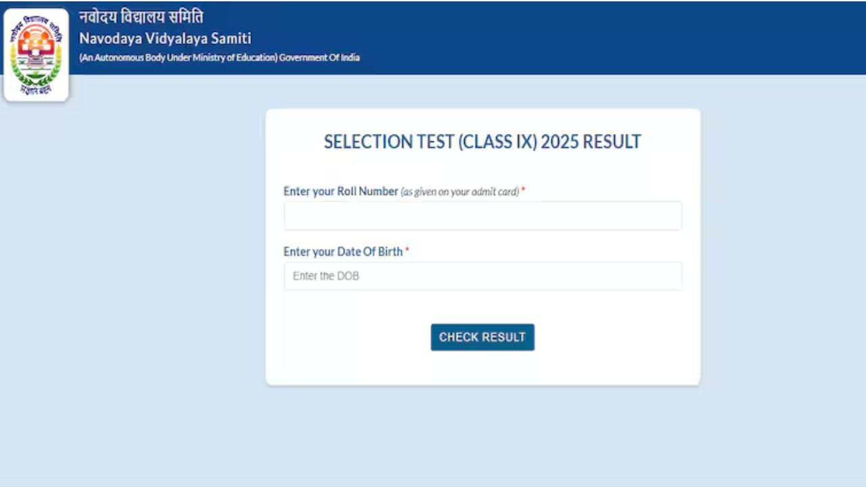Click the admit card hint text in parentheses

(459, 191)
